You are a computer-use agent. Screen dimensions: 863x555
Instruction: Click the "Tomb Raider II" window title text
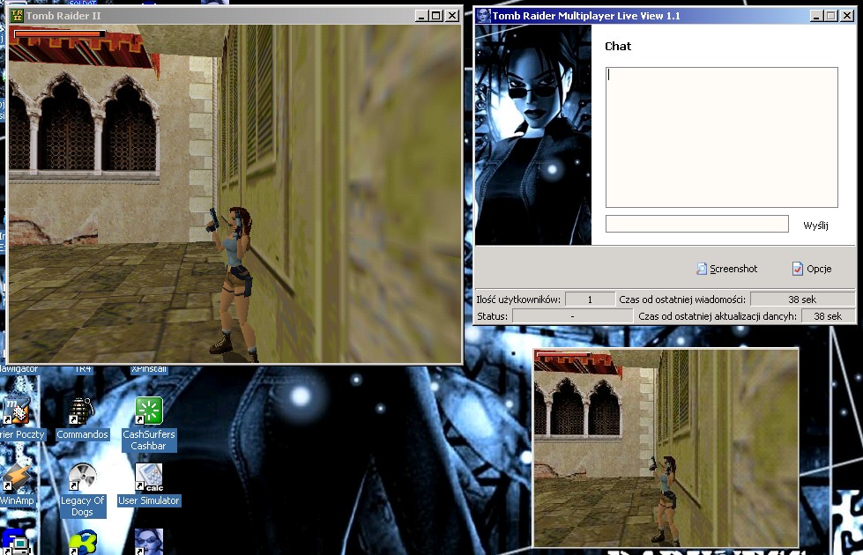63,15
